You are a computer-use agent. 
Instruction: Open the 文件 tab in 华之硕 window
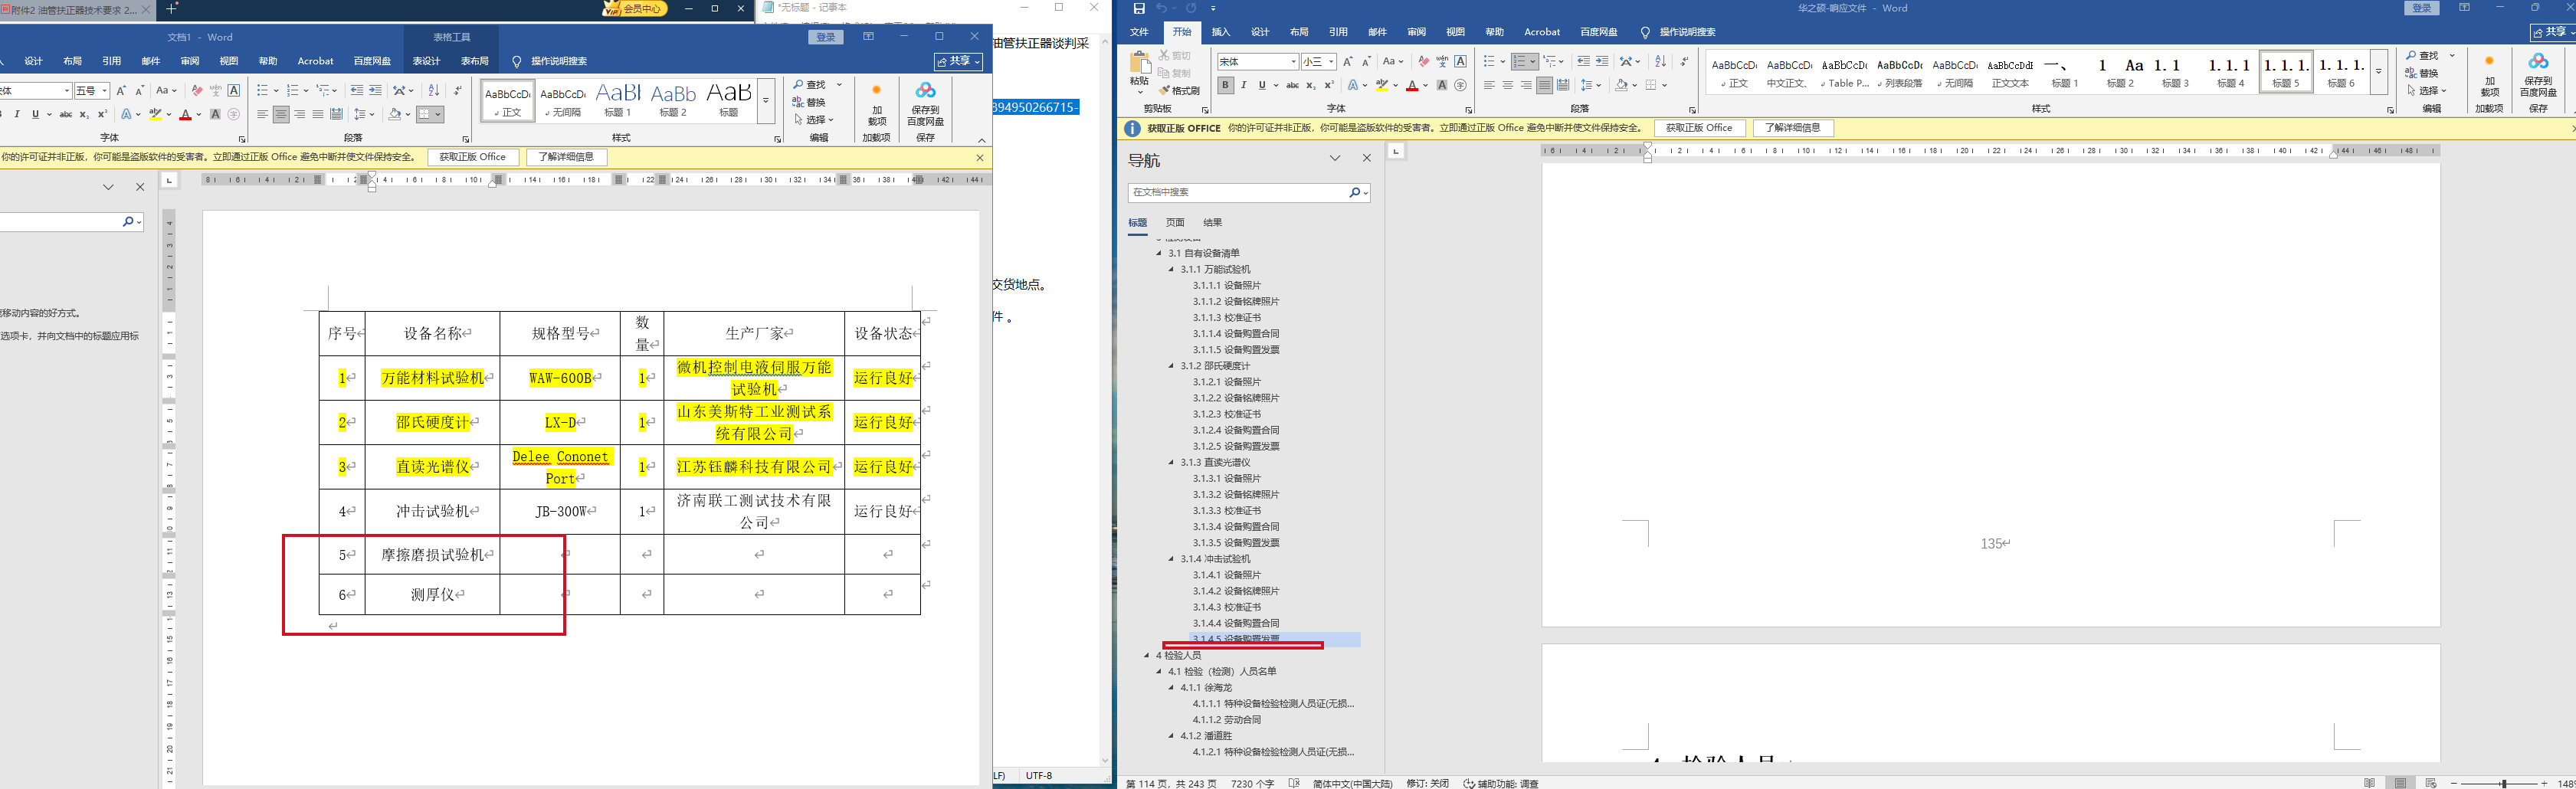click(1139, 32)
